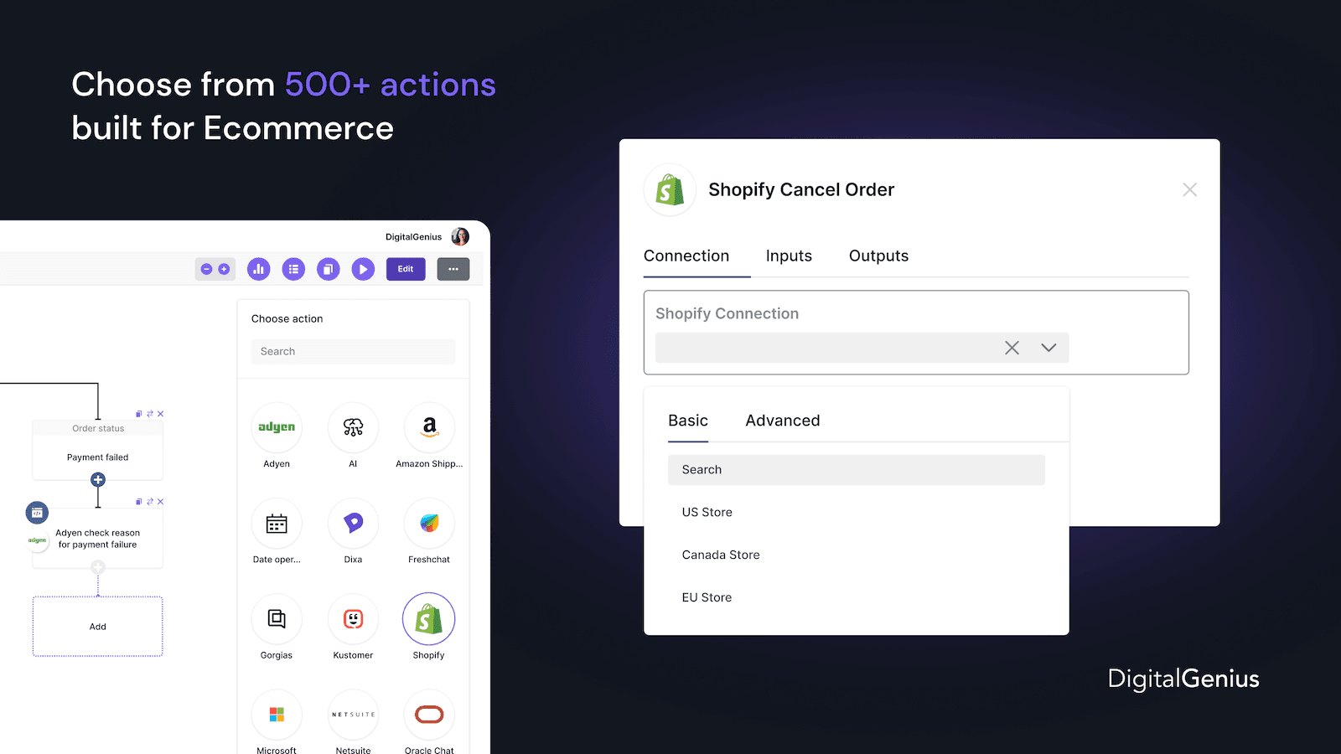Open the Advanced tab

782,421
